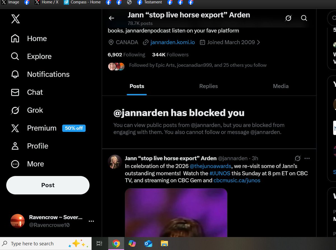Click the search icon in profile header
Screen dimensions: 336x250
pyautogui.click(x=304, y=18)
